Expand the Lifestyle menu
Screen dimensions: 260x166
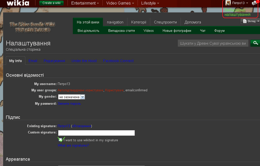(x=150, y=3)
